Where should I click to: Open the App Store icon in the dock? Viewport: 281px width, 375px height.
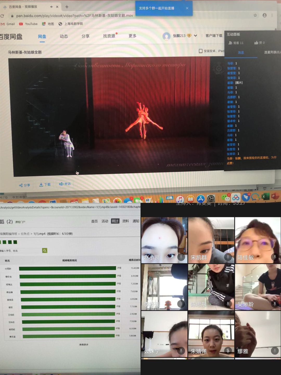(201, 199)
